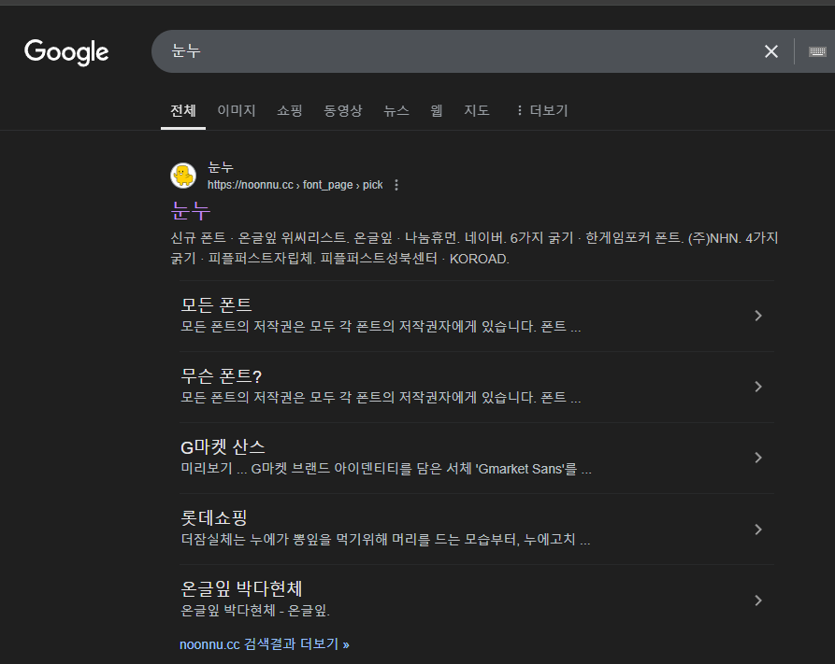Open the 롯데쇼핑 sitelink
Image resolution: width=835 pixels, height=664 pixels.
click(214, 517)
